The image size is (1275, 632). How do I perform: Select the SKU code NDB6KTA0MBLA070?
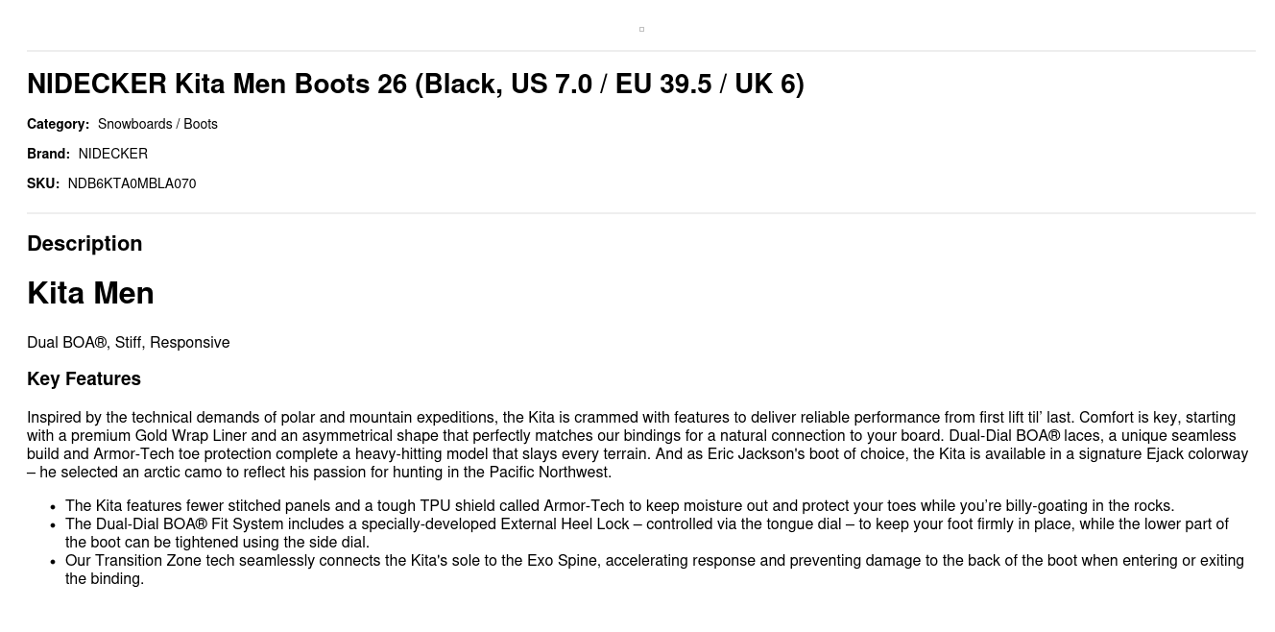coord(132,183)
